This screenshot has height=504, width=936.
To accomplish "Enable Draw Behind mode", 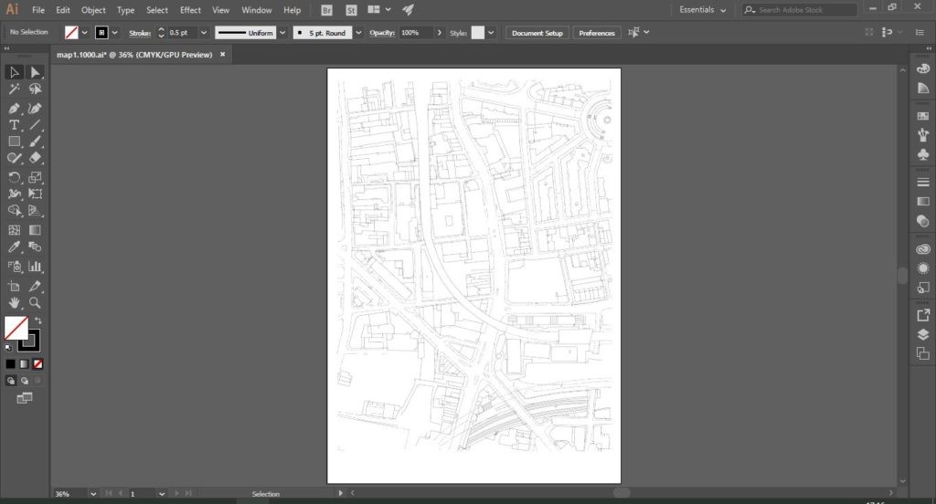I will [x=25, y=381].
